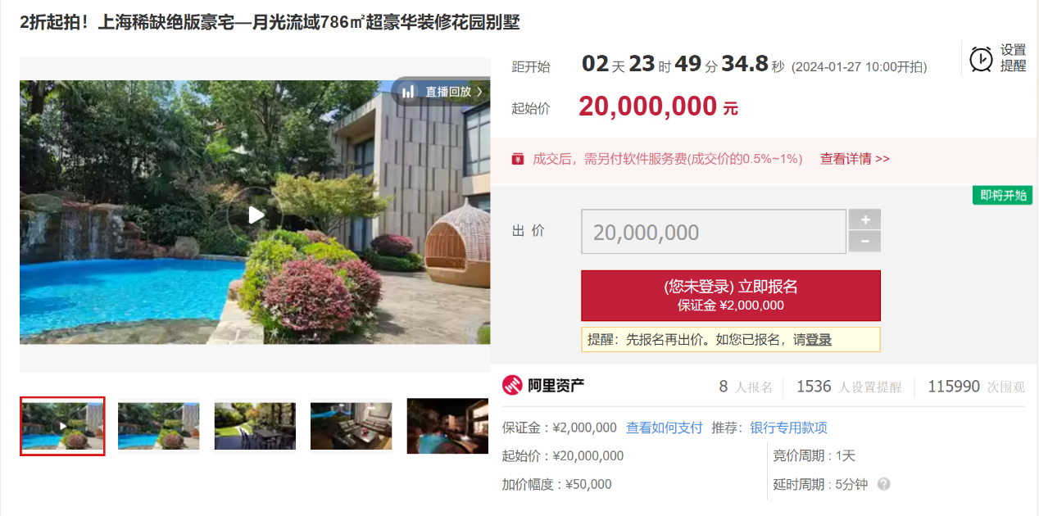Open 银行专用款项 recommendation link
The width and height of the screenshot is (1039, 516).
[x=789, y=428]
